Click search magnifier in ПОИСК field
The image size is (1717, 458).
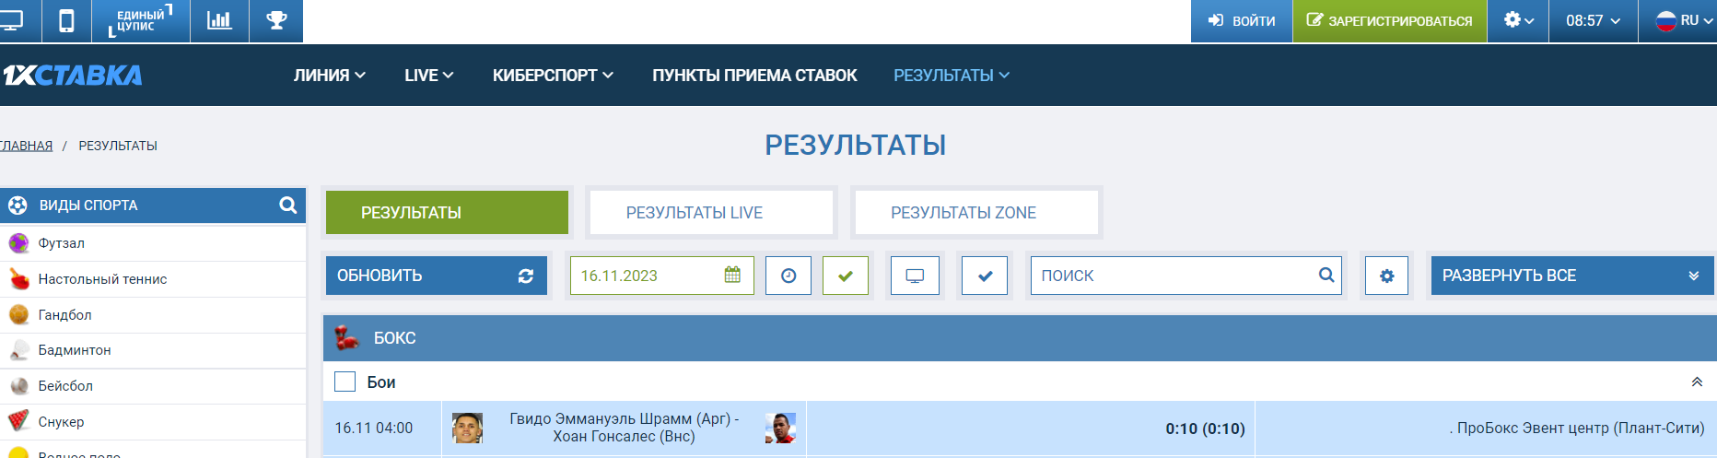pos(1326,275)
